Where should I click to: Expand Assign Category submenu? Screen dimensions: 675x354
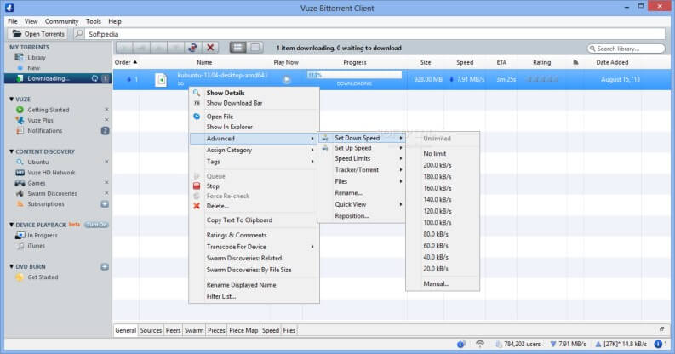click(254, 150)
